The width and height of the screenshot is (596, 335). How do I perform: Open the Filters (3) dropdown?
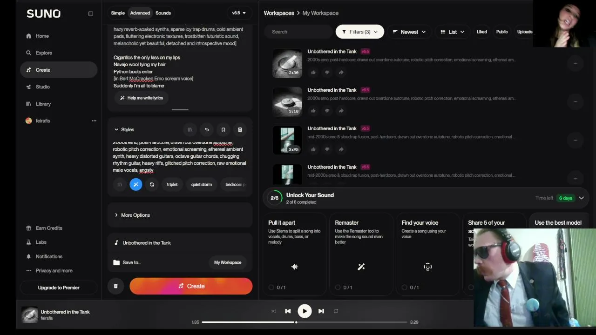359,32
